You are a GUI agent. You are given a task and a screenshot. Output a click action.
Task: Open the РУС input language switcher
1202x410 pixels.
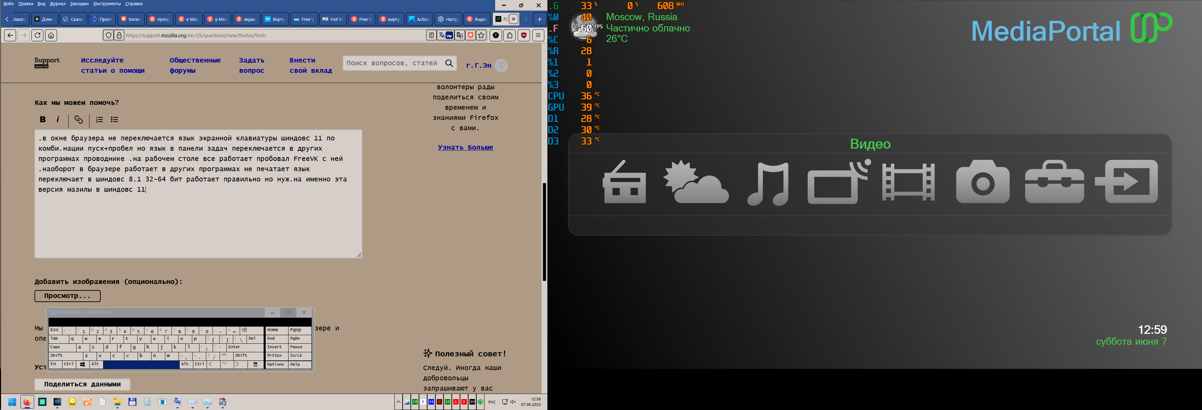pyautogui.click(x=492, y=402)
